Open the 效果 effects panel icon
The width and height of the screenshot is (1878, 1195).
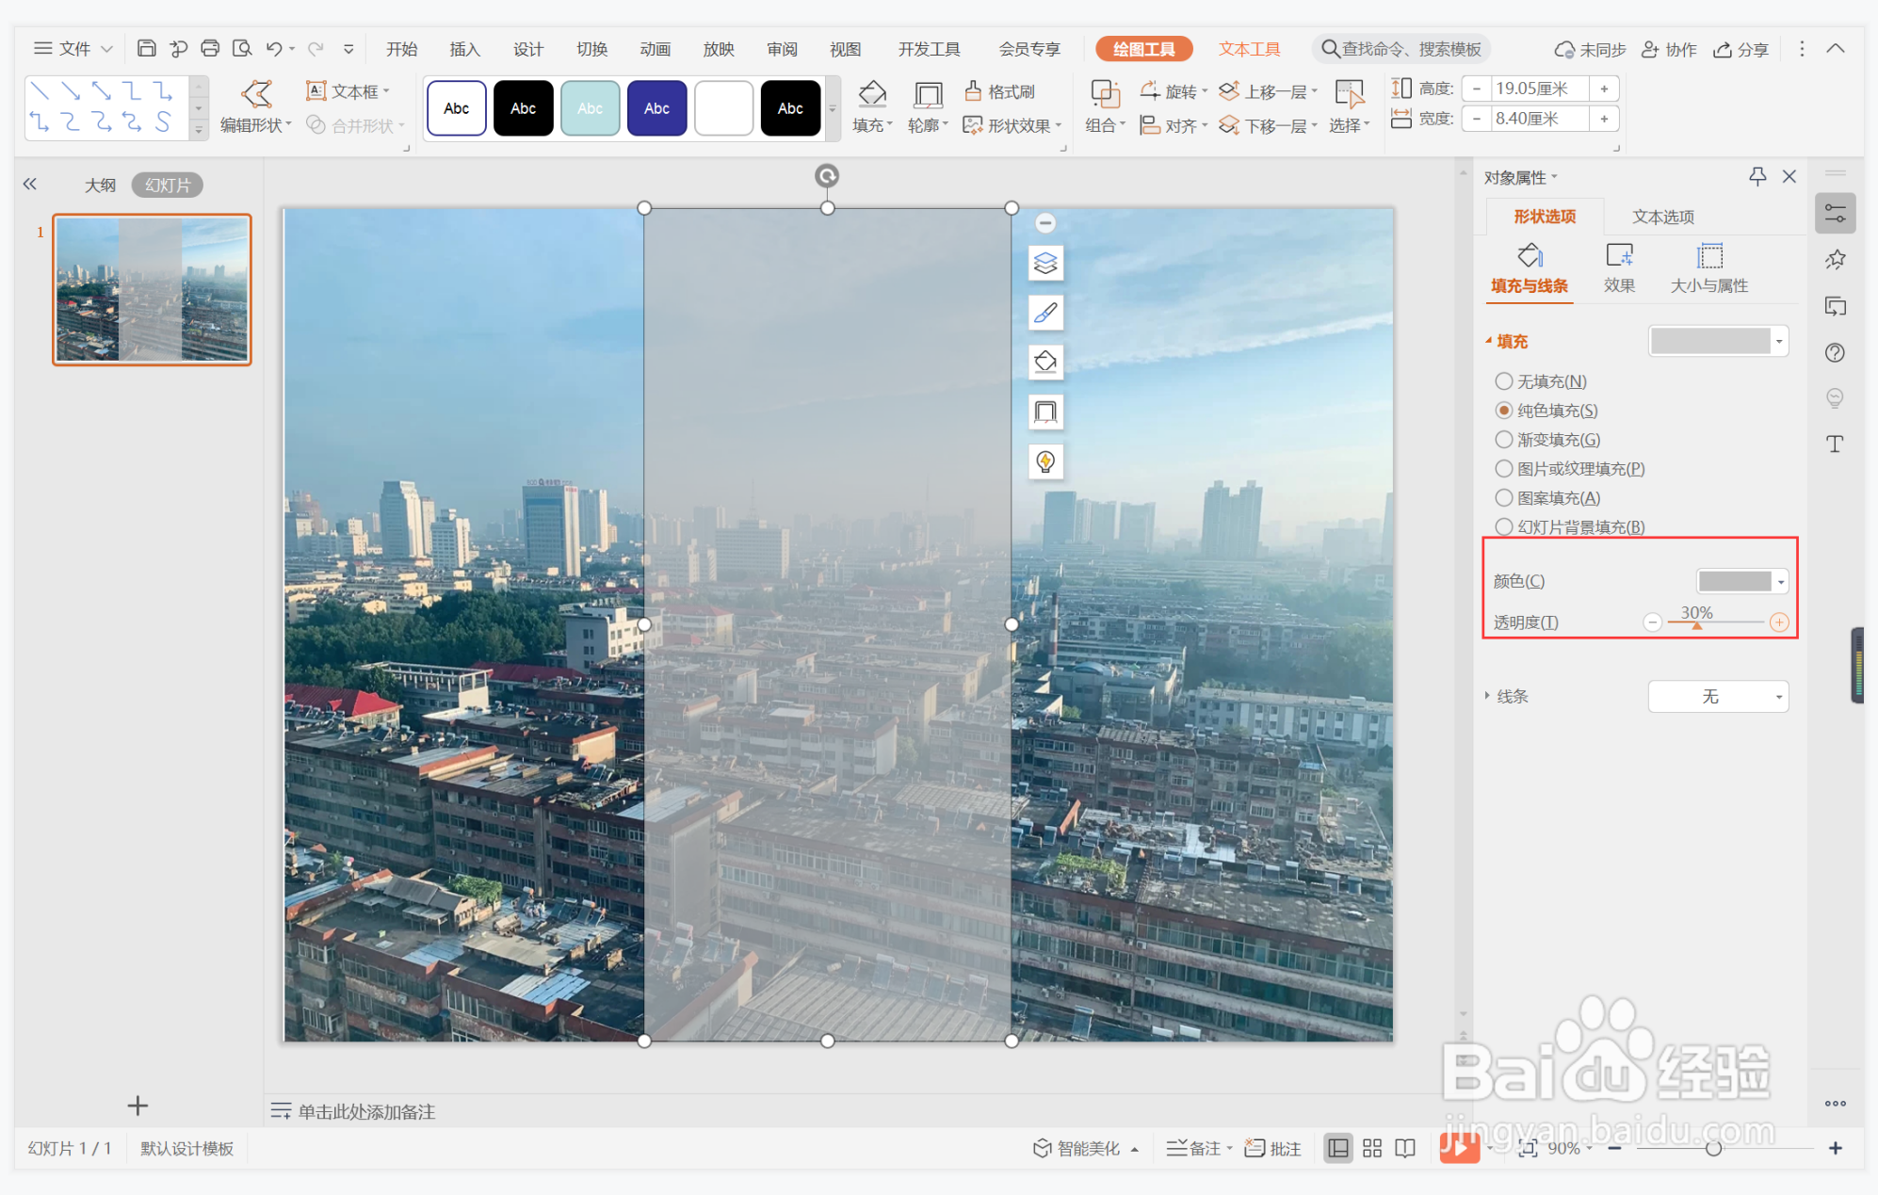click(1619, 256)
